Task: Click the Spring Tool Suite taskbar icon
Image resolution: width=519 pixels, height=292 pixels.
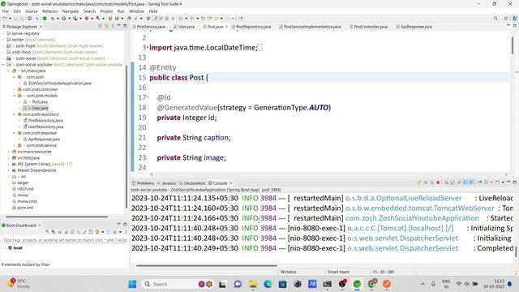Action: (x=357, y=284)
